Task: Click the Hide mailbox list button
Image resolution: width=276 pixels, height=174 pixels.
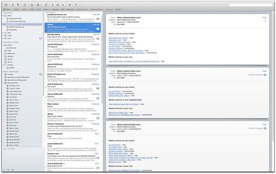Action: (7, 9)
